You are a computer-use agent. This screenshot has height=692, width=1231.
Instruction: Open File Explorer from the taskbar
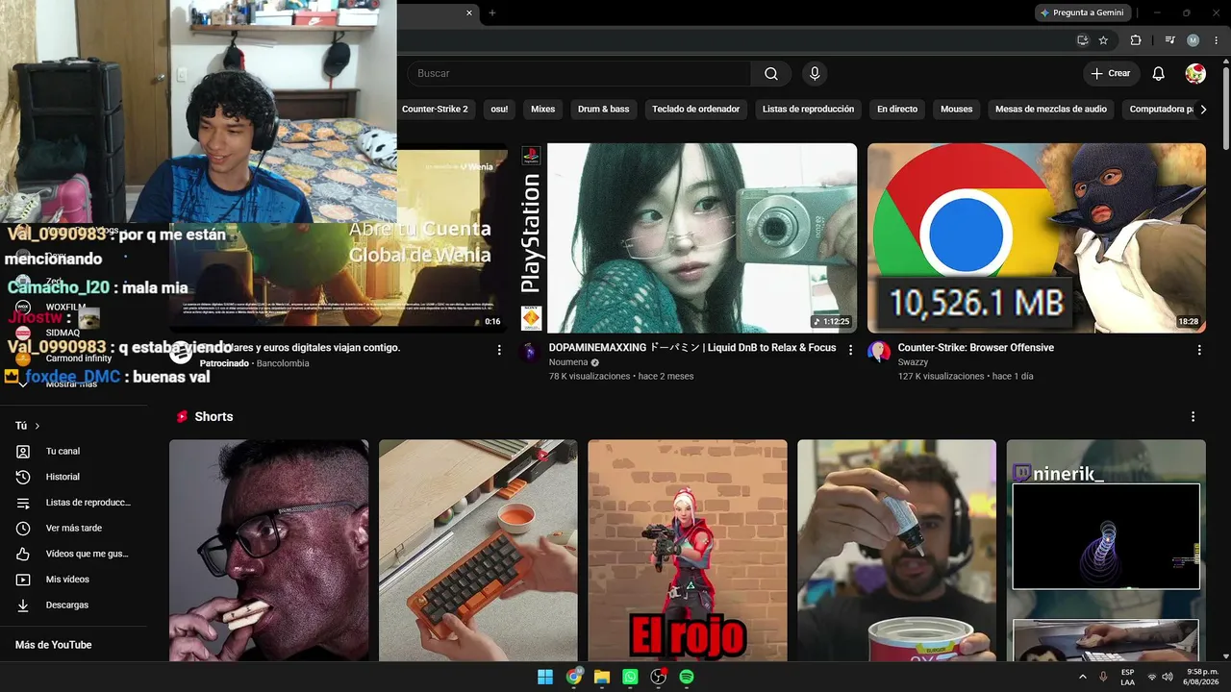[602, 677]
